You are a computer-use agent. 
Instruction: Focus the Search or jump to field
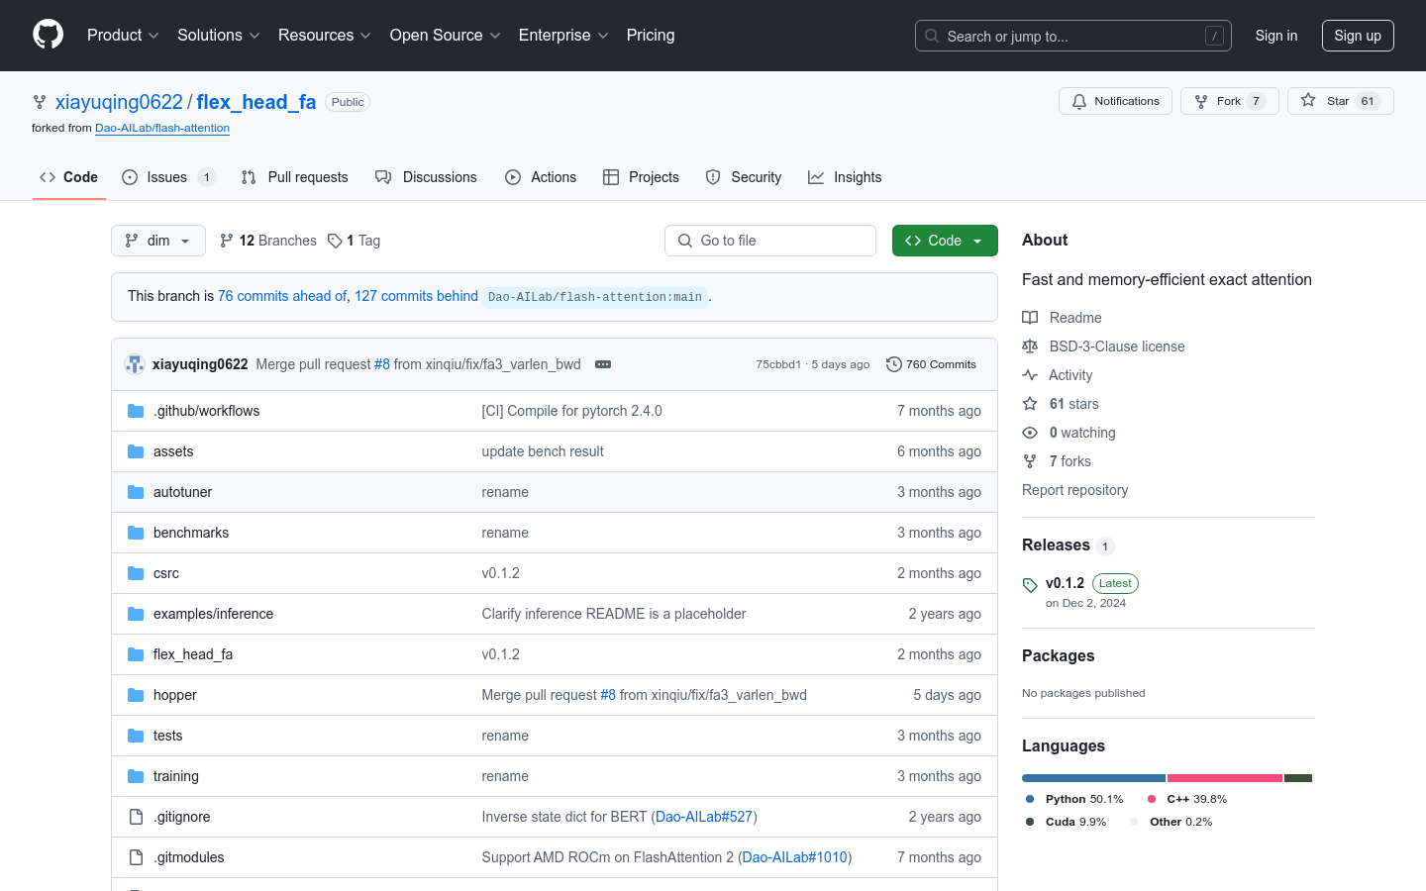point(1073,36)
